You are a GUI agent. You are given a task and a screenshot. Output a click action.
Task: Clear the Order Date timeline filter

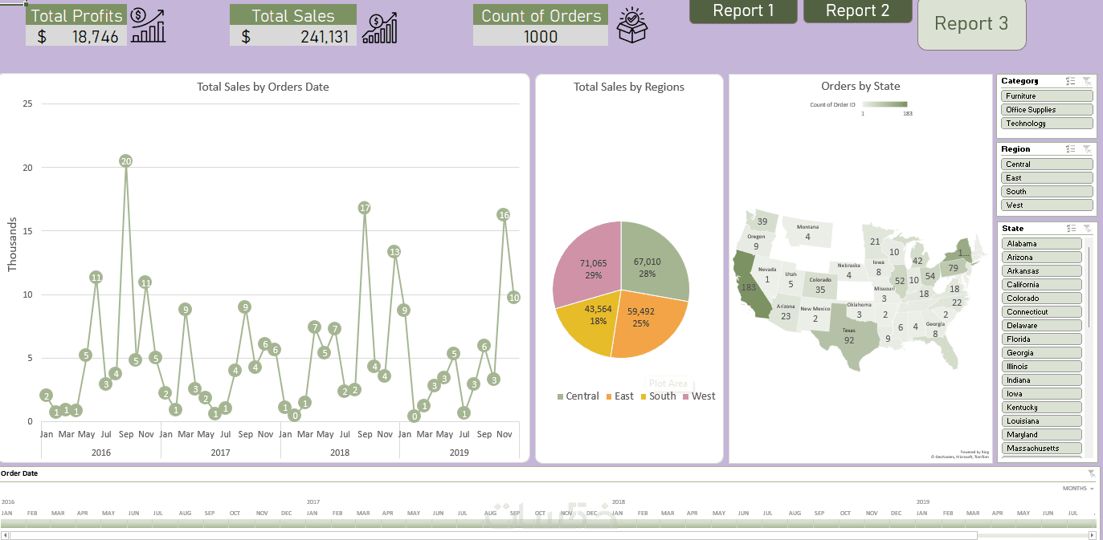coord(1091,473)
